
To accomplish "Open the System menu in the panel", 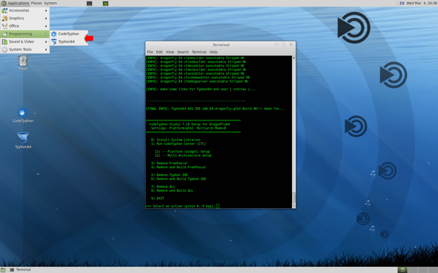I will (50, 3).
